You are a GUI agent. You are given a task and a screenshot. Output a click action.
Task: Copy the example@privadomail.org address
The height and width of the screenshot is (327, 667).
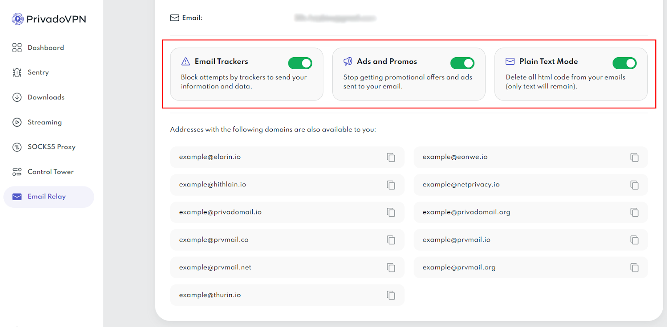[x=634, y=212]
